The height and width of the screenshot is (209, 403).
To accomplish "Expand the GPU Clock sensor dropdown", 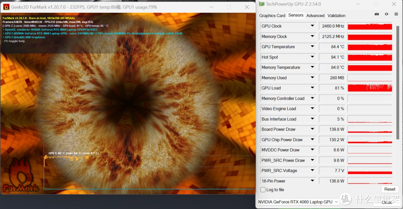I will click(x=312, y=26).
